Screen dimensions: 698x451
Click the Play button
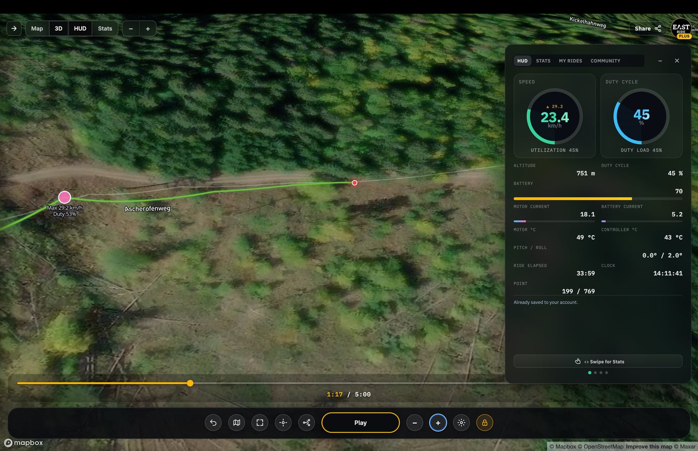pos(360,423)
